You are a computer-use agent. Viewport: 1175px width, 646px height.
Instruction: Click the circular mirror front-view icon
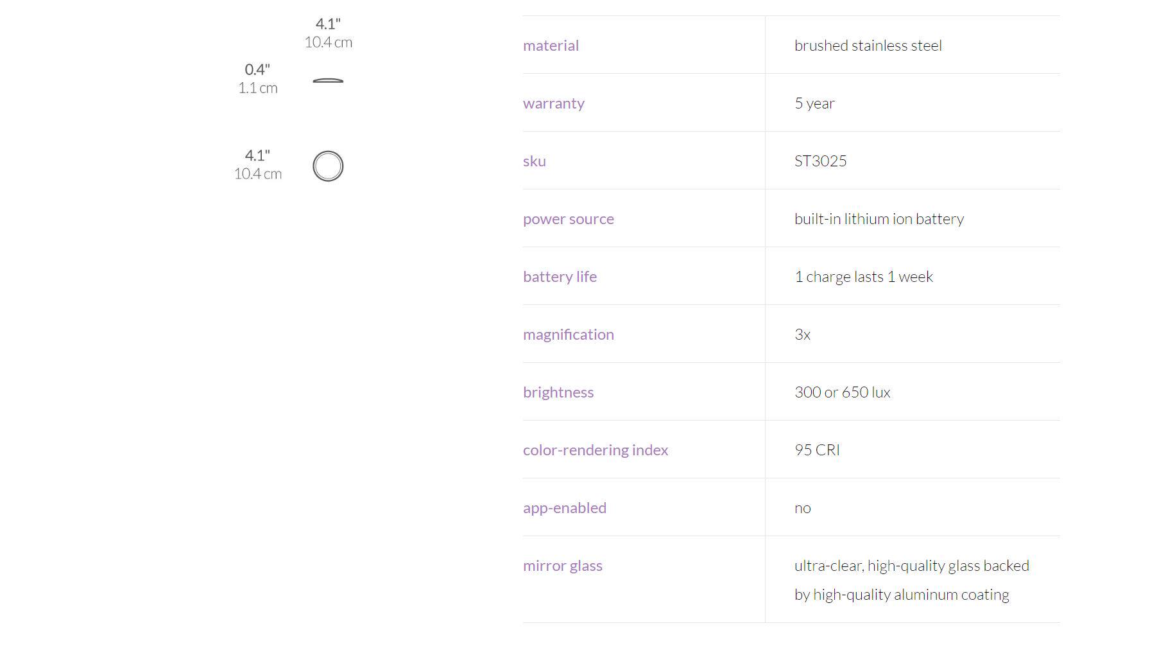[328, 166]
